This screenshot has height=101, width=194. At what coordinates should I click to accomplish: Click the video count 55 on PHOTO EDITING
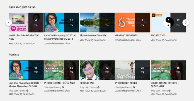click(72, 68)
